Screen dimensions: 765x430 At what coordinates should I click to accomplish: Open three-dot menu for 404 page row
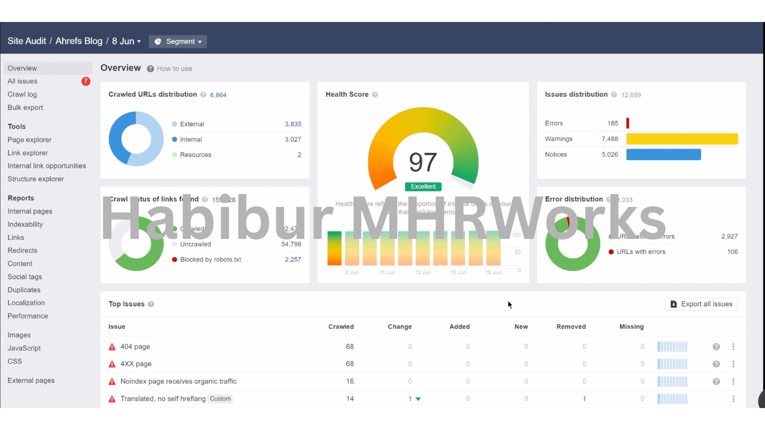tap(733, 347)
